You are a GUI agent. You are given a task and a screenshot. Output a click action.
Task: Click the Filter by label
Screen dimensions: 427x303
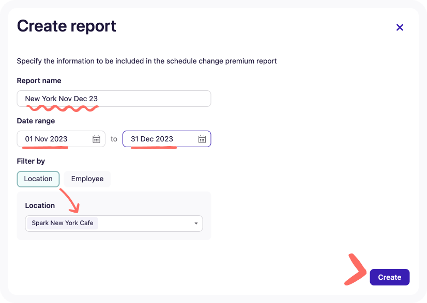(x=33, y=161)
